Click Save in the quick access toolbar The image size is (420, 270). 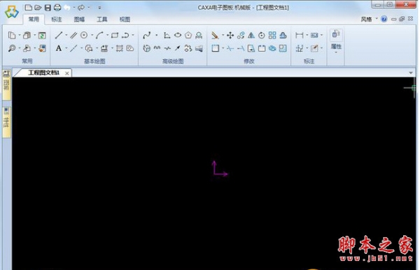coord(48,8)
